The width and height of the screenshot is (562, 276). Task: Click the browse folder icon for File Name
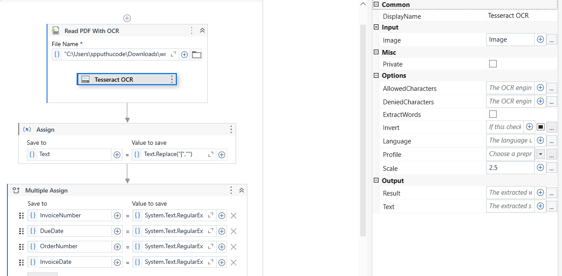[196, 54]
